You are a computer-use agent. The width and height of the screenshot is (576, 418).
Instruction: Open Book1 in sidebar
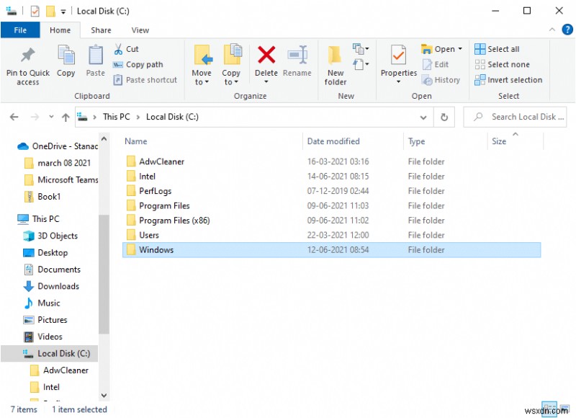point(42,197)
